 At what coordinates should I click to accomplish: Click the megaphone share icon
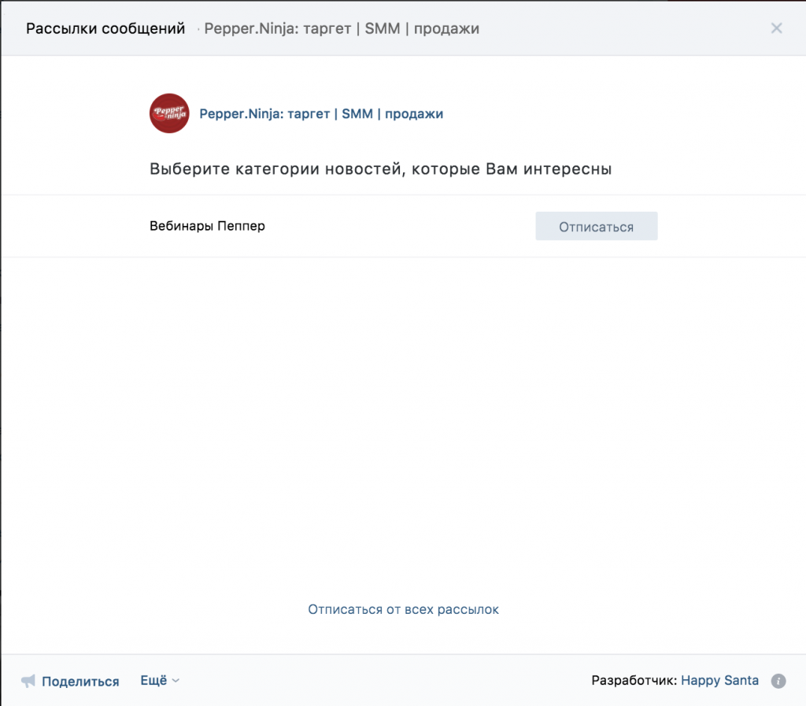point(28,681)
